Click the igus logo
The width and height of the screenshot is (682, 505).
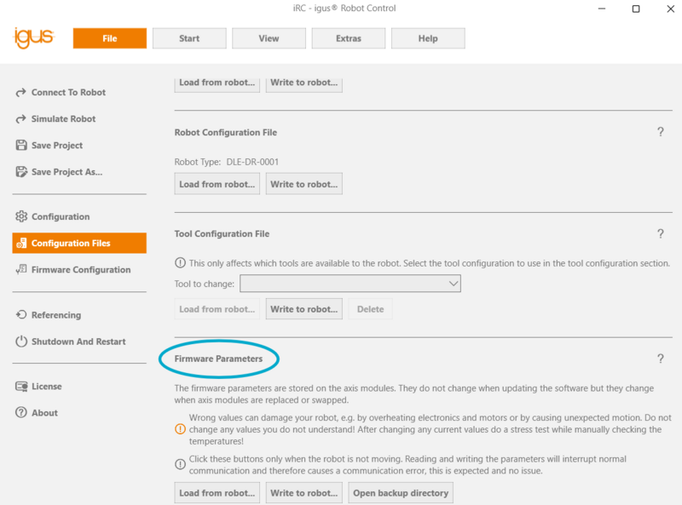(x=34, y=37)
